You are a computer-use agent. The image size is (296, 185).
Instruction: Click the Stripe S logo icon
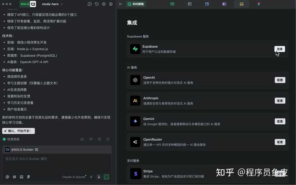(136, 174)
